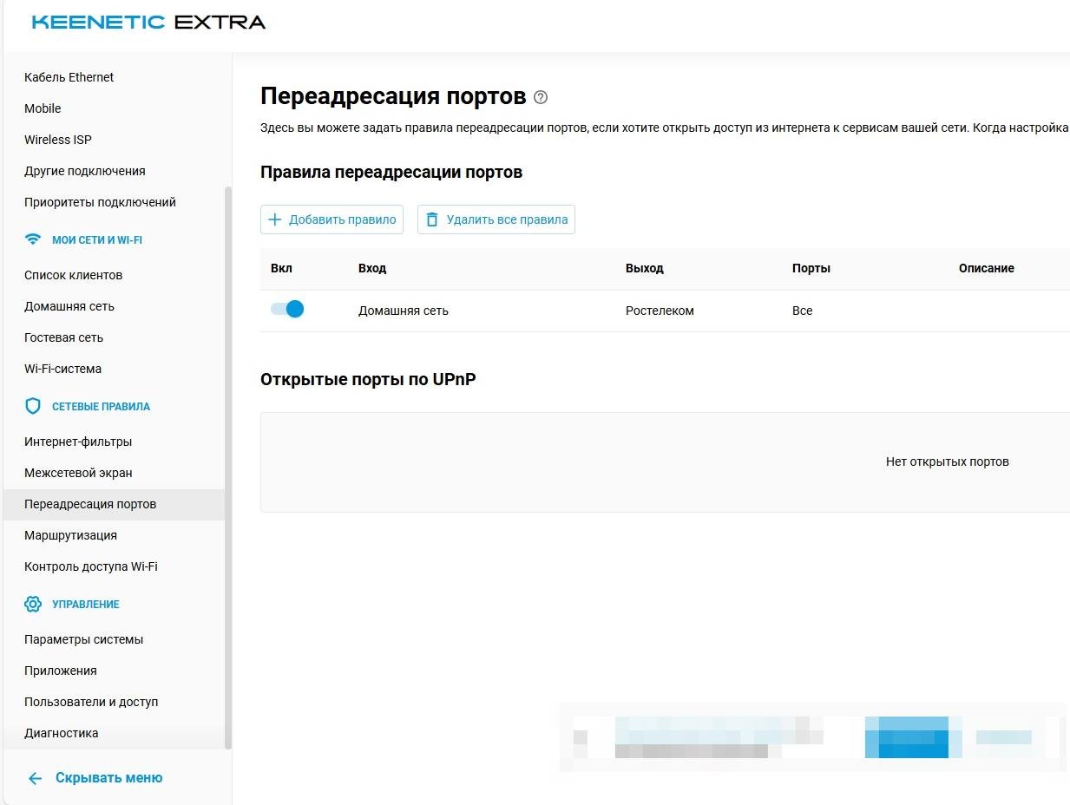1070x805 pixels.
Task: Click the gear icon for Управление
Action: click(33, 604)
